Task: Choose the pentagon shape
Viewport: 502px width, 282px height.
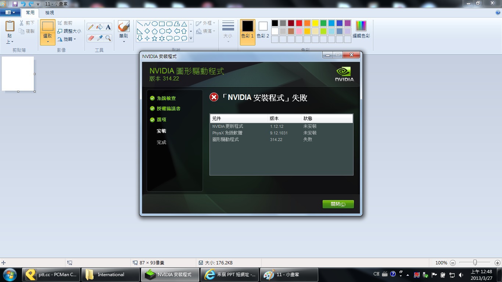Action: pos(155,31)
